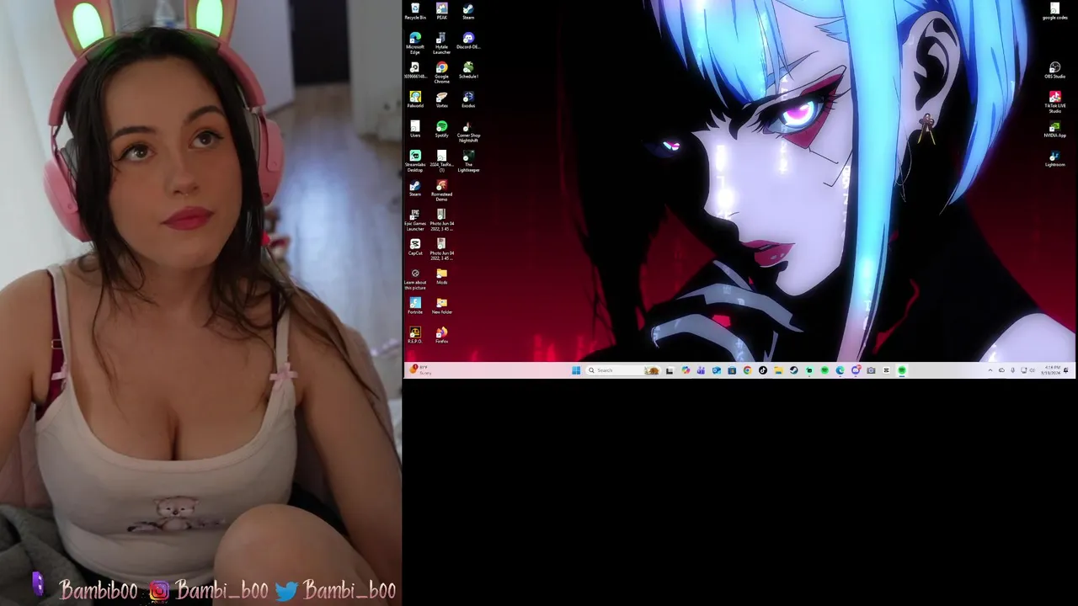Open the Camera app on taskbar
This screenshot has width=1078, height=606.
pyautogui.click(x=871, y=370)
